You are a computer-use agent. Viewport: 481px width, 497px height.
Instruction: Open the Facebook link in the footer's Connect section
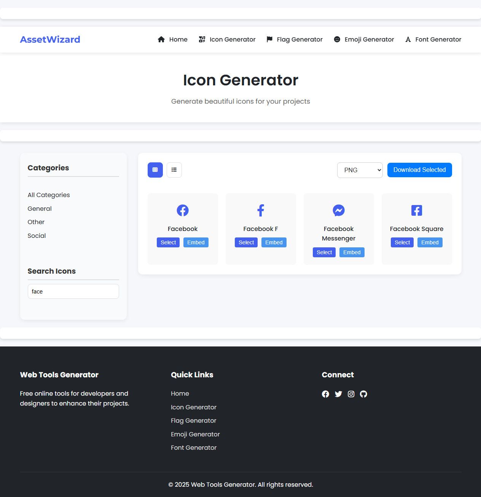(325, 394)
